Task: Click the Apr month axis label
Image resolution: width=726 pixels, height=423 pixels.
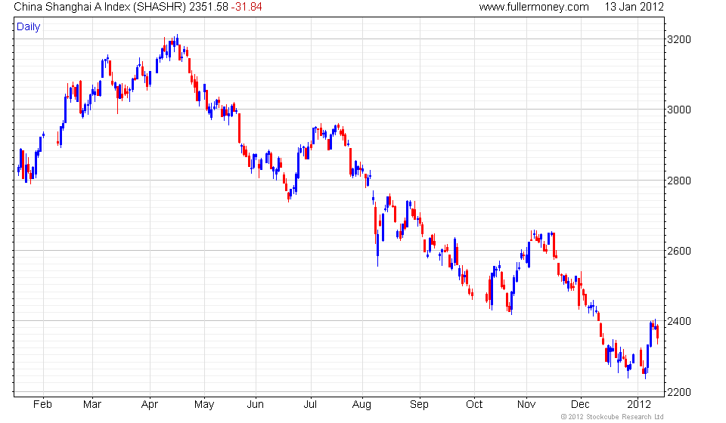Action: 150,405
